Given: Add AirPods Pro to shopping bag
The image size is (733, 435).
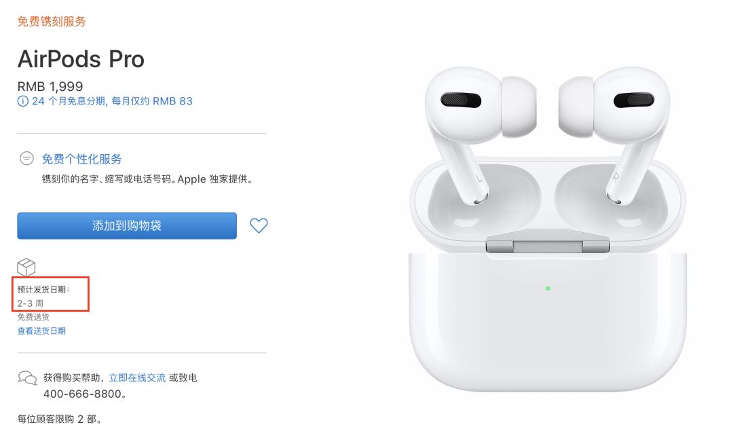Looking at the screenshot, I should (127, 226).
